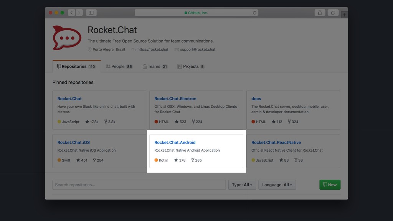
Task: Switch to the Projects tab
Action: 191,66
